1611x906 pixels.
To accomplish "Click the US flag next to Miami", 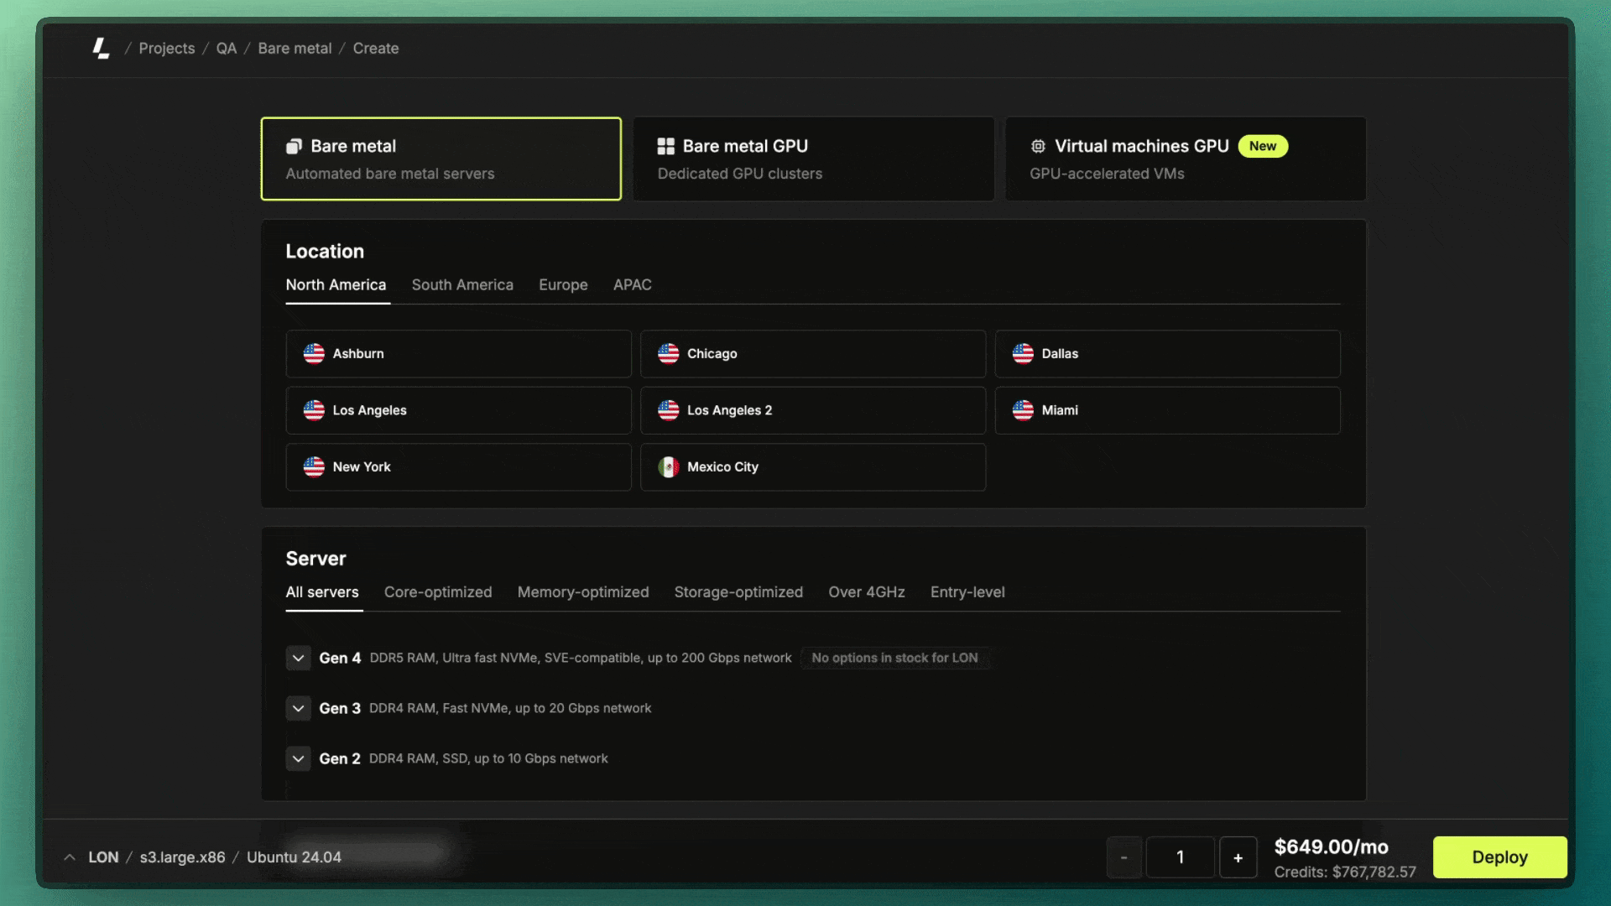I will pos(1023,410).
